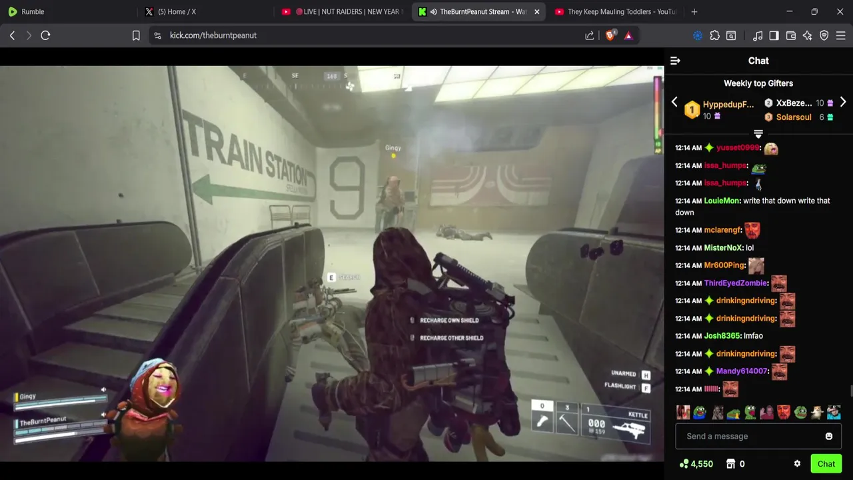Collapse the chat panel with the arrow icon

point(675,61)
